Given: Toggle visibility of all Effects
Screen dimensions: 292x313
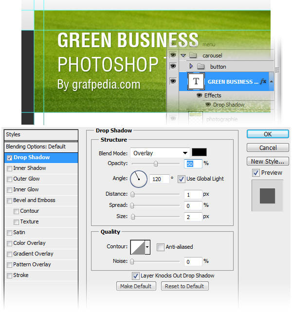Looking at the screenshot, I should point(199,95).
